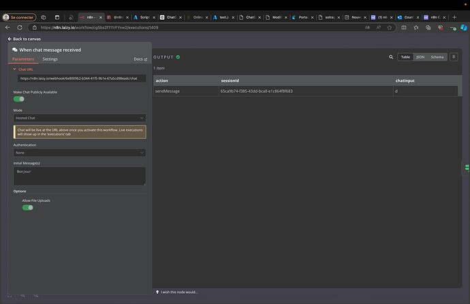Add this page to favorites star
Image resolution: width=470 pixels, height=304 pixels.
[x=390, y=27]
